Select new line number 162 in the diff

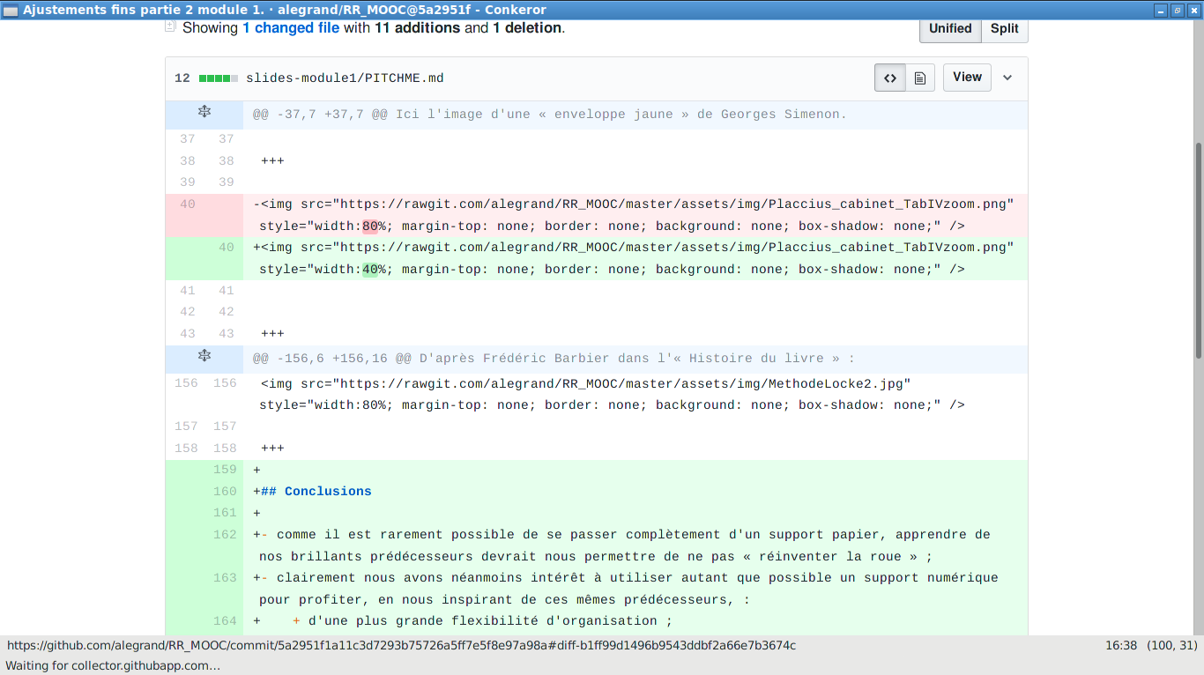click(x=225, y=535)
